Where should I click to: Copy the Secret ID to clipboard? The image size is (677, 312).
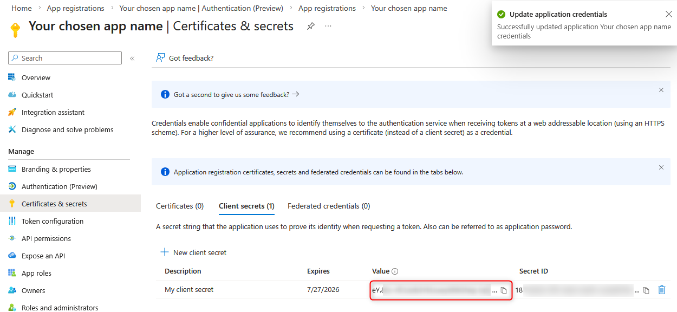click(x=646, y=290)
